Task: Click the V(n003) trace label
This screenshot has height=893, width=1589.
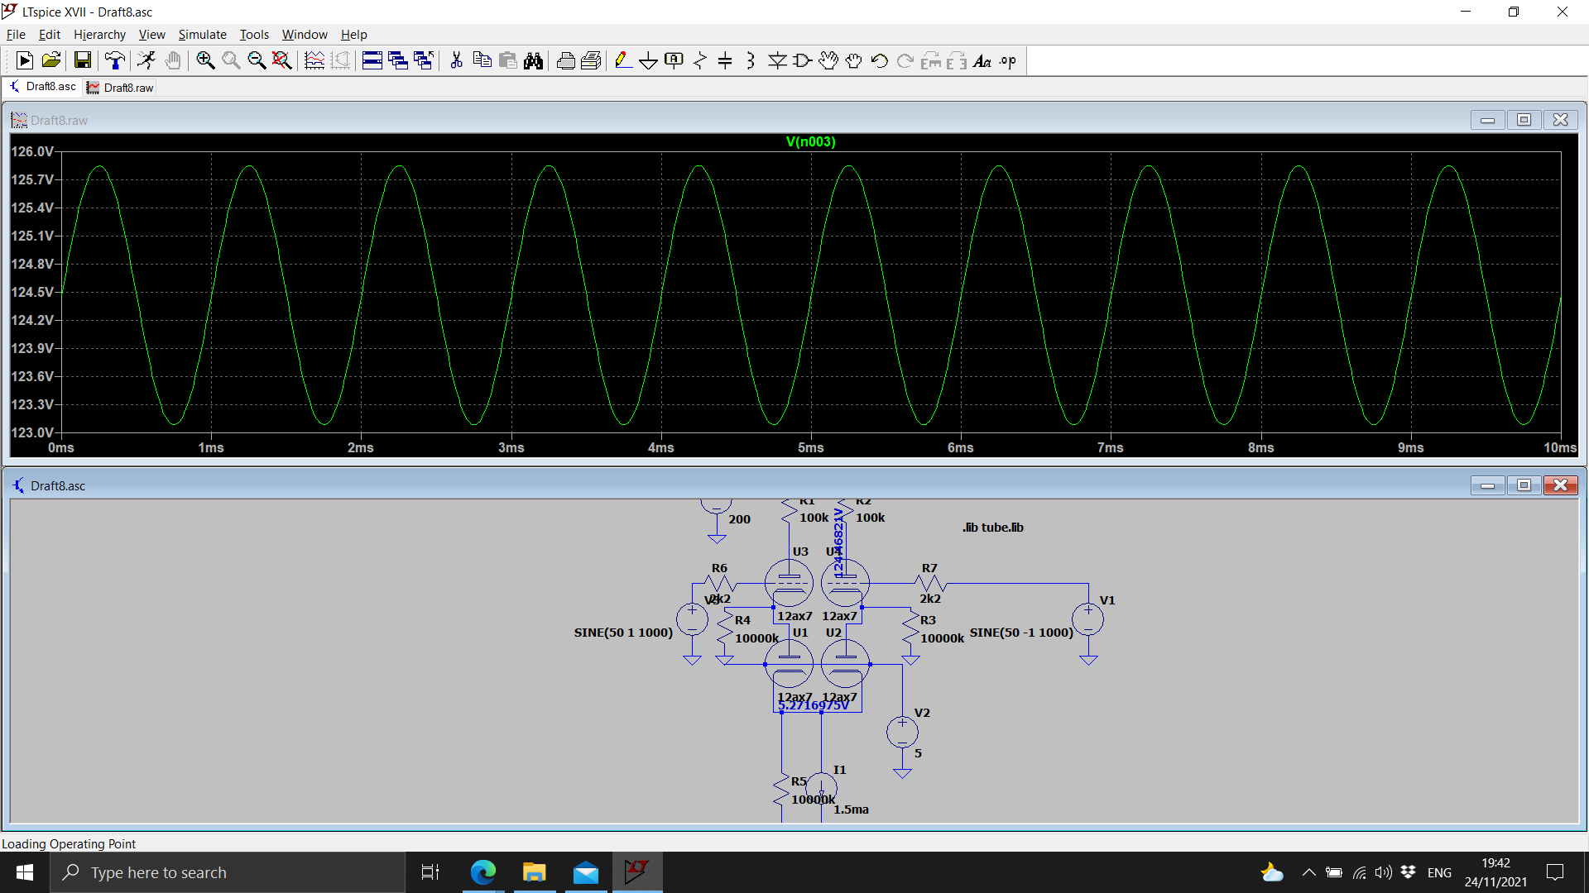Action: pyautogui.click(x=810, y=141)
